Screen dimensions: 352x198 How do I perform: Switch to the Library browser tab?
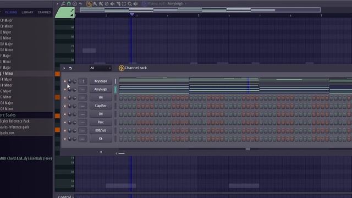click(x=28, y=12)
